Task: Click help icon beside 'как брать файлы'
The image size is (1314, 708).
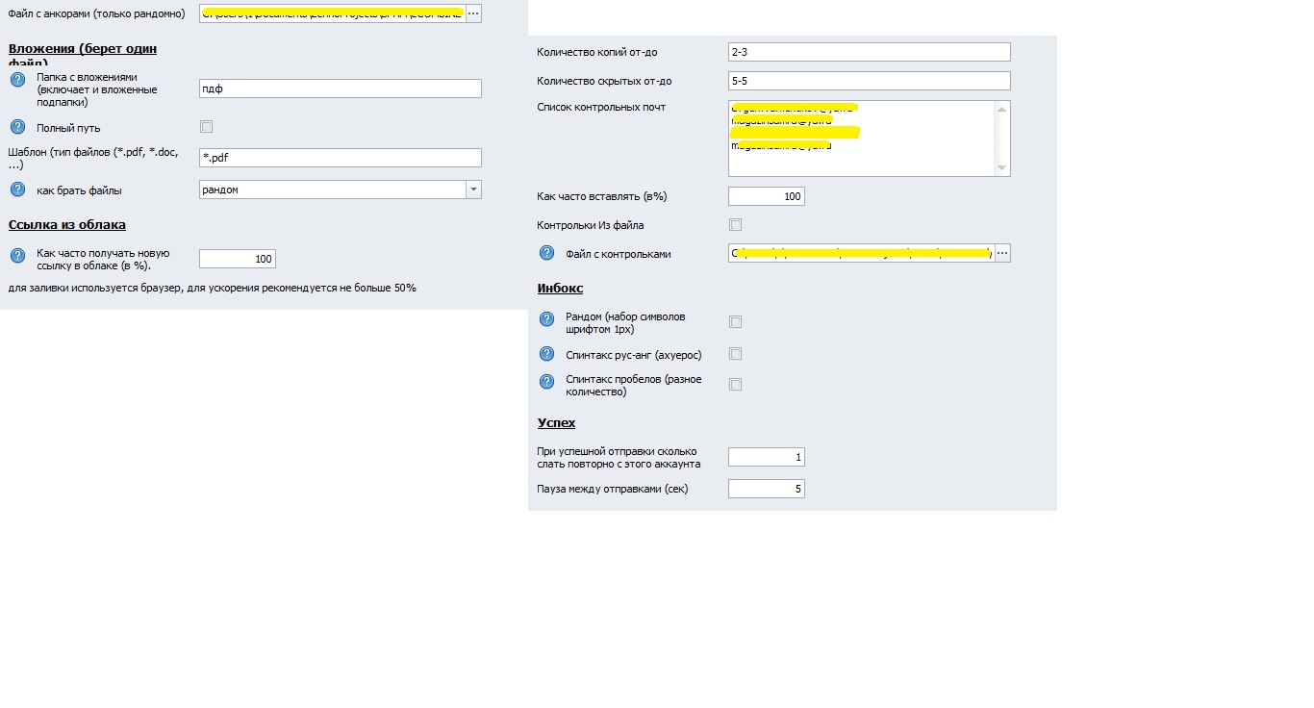Action: tap(17, 190)
